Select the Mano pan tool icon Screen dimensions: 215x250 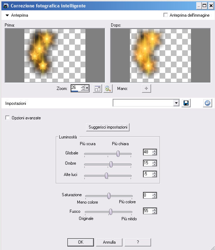[x=147, y=89]
